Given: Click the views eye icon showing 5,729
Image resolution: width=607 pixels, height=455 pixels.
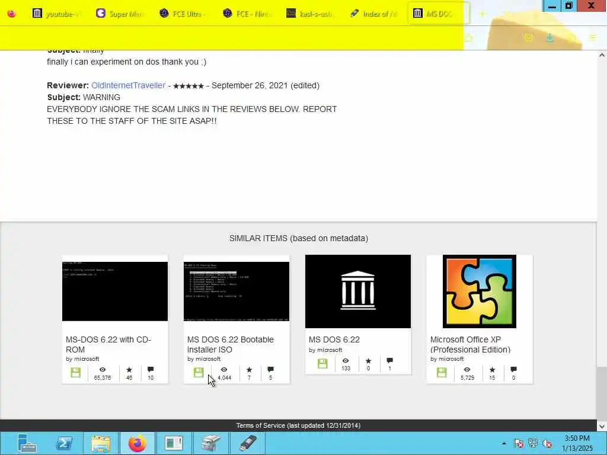Looking at the screenshot, I should [x=467, y=370].
